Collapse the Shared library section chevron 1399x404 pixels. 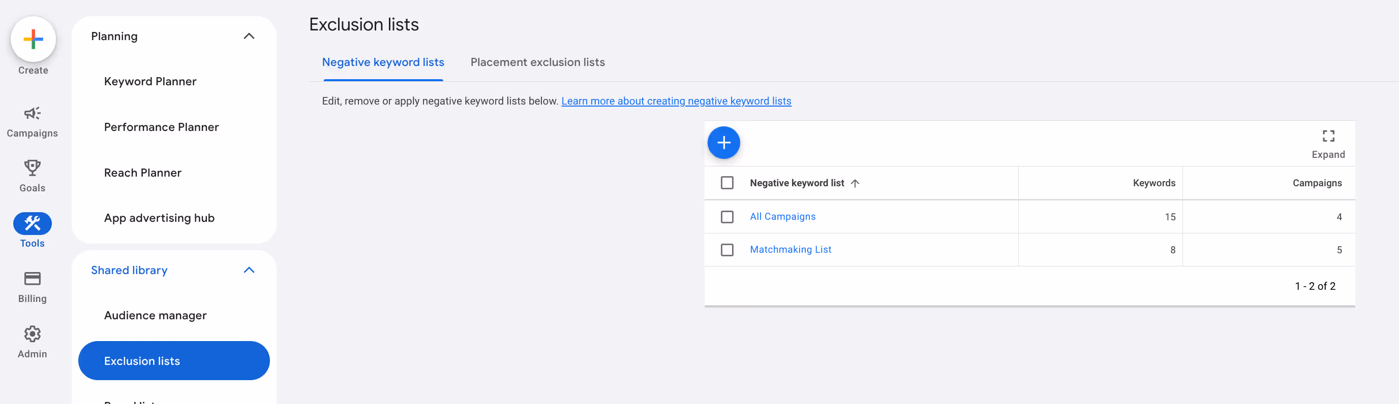pos(249,270)
